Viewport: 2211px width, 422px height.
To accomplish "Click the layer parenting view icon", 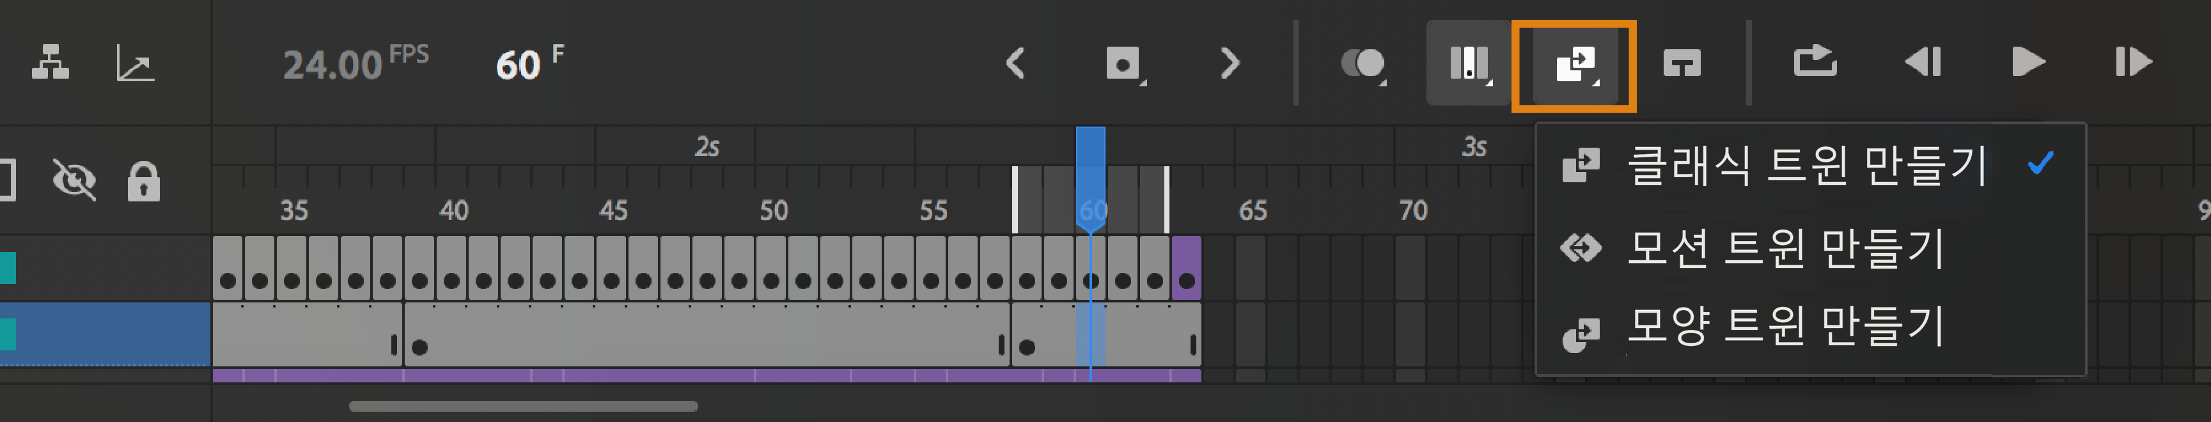I will pos(50,63).
